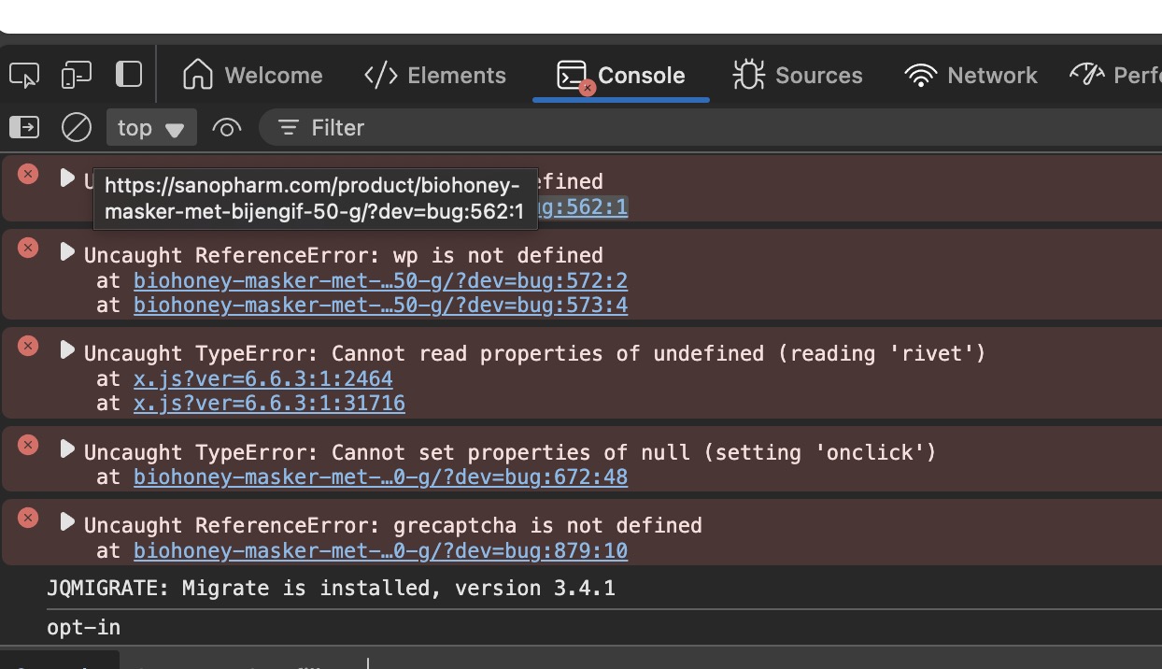Expand the 'rivet' TypeError entry
1162x669 pixels.
tap(66, 349)
